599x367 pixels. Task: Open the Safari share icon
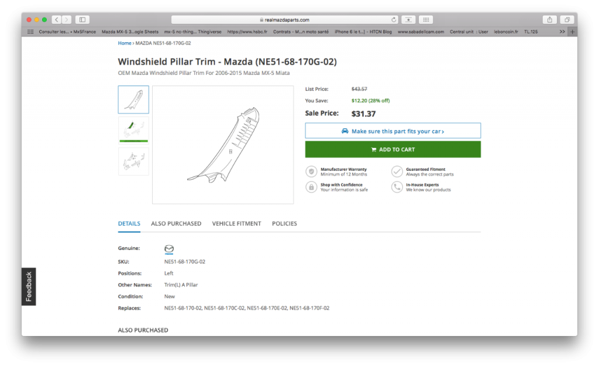click(x=549, y=19)
